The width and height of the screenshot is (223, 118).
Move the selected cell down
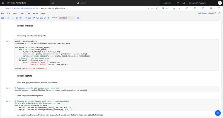tap(30, 18)
